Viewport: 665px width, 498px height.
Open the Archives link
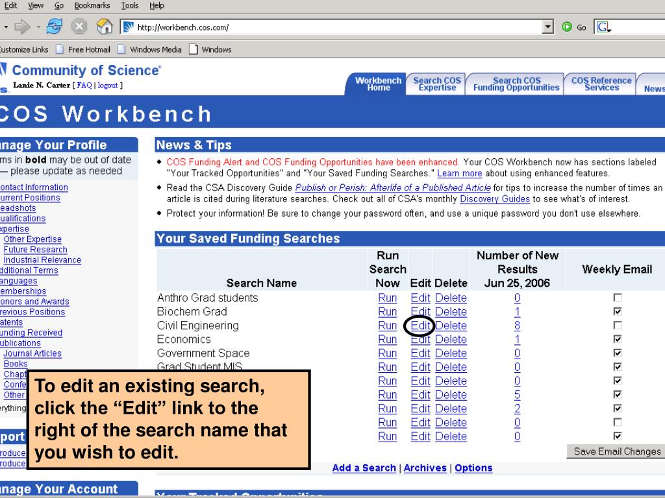(x=425, y=468)
